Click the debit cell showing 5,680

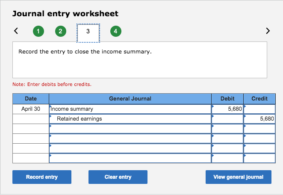(x=227, y=109)
